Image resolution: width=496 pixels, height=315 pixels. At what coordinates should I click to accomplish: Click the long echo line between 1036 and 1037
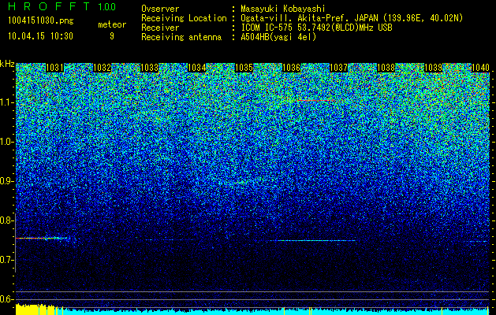(311, 241)
